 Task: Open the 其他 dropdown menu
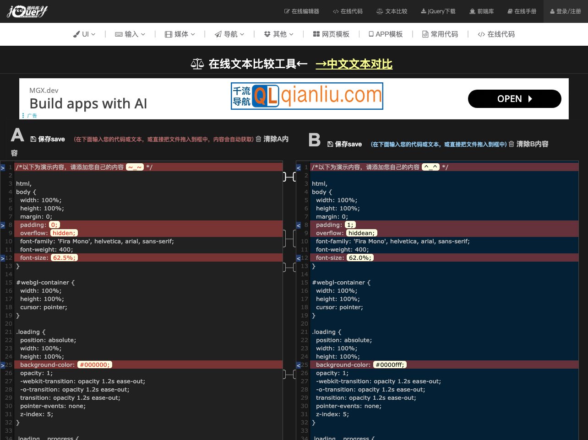click(278, 34)
